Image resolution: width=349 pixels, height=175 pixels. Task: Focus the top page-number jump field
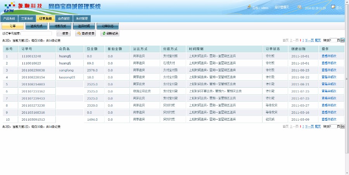pos(333,40)
